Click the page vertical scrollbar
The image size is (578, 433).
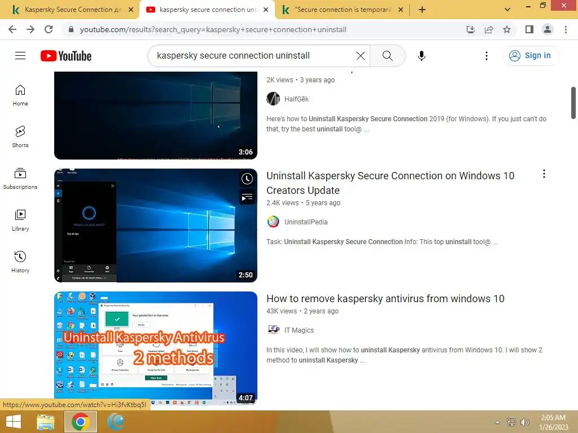tap(573, 103)
